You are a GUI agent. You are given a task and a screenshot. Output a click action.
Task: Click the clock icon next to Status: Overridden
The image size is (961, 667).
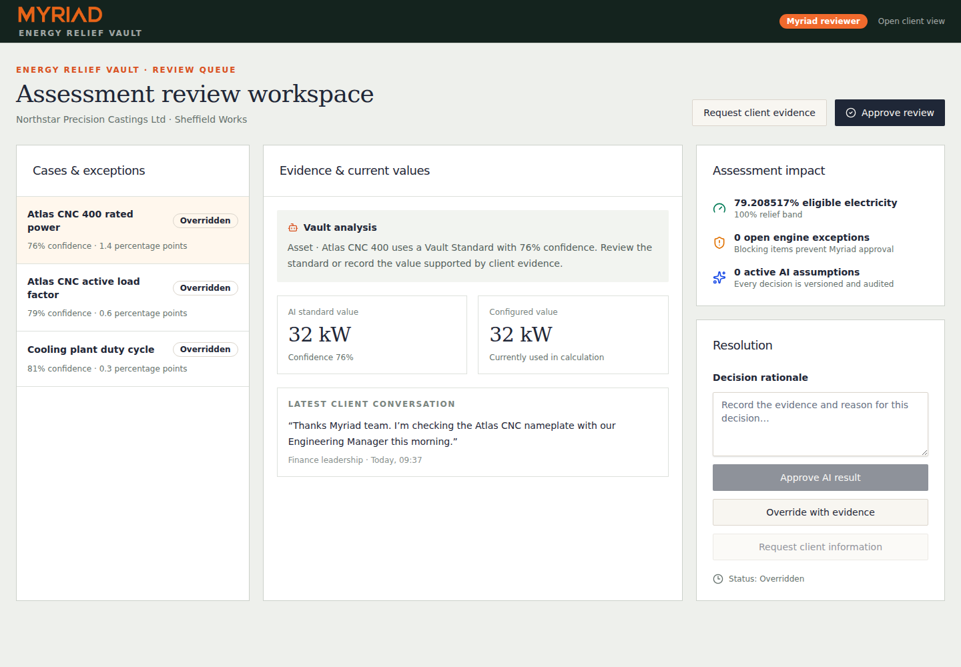[718, 579]
